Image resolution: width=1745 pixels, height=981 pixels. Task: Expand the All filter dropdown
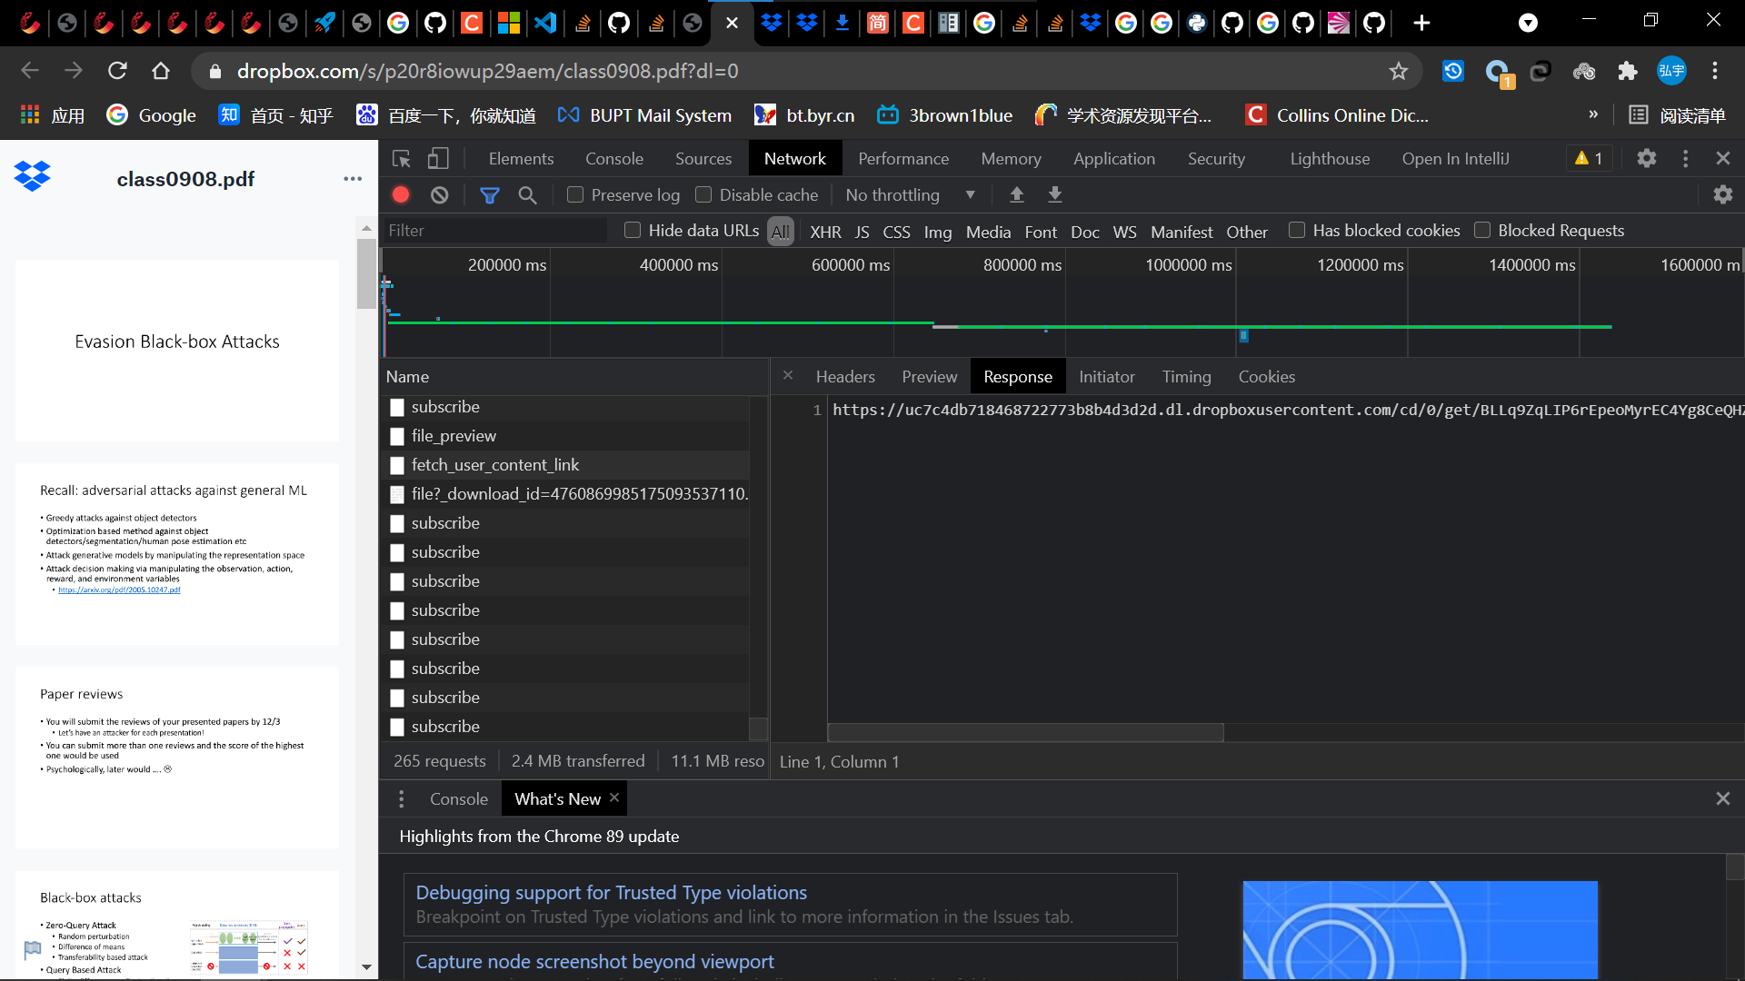(780, 230)
